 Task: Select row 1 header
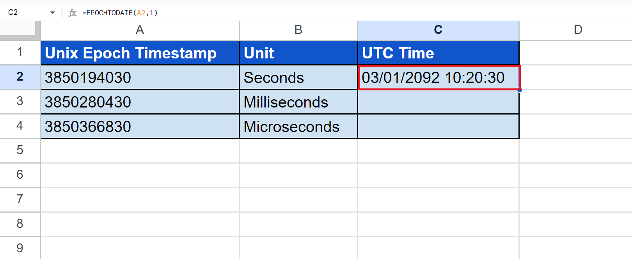[x=20, y=52]
